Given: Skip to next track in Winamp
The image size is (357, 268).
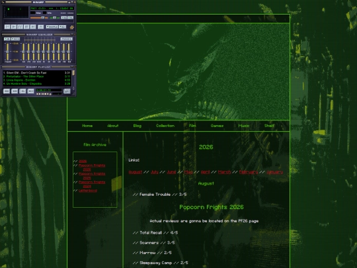Looking at the screenshot, I should [x=33, y=27].
